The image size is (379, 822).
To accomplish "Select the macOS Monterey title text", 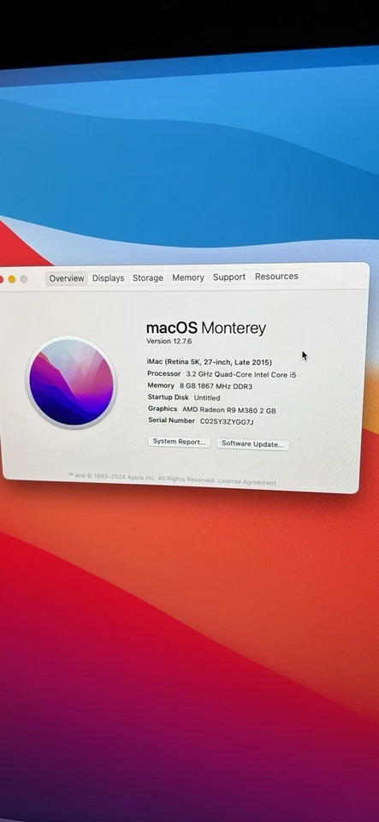I will pos(205,328).
